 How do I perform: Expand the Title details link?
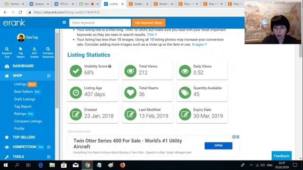click(x=152, y=34)
